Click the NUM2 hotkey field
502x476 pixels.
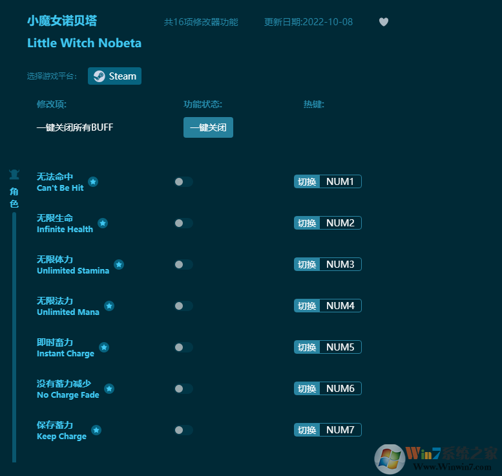(340, 222)
